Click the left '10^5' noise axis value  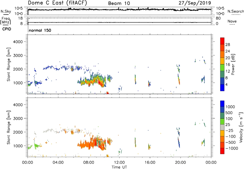pos(19,9)
